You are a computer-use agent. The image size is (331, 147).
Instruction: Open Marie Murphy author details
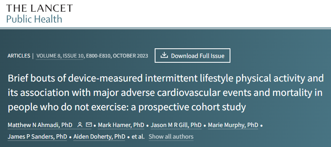coord(233,125)
